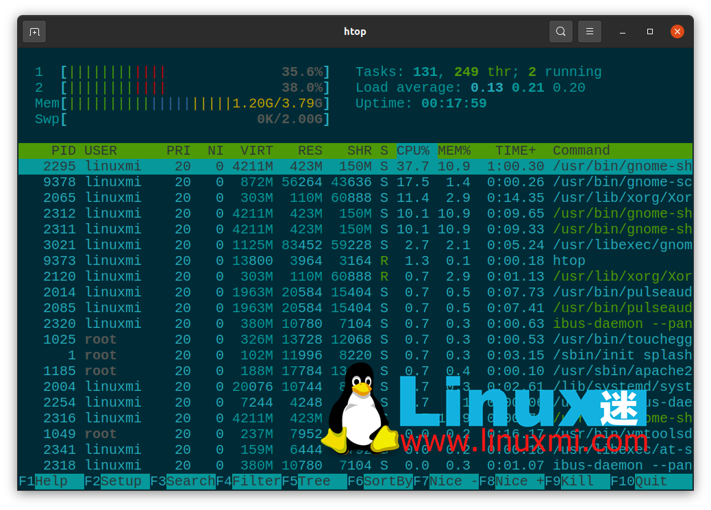Screen dimensions: 711x510
Task: Click the Tasks count line
Action: click(x=478, y=72)
